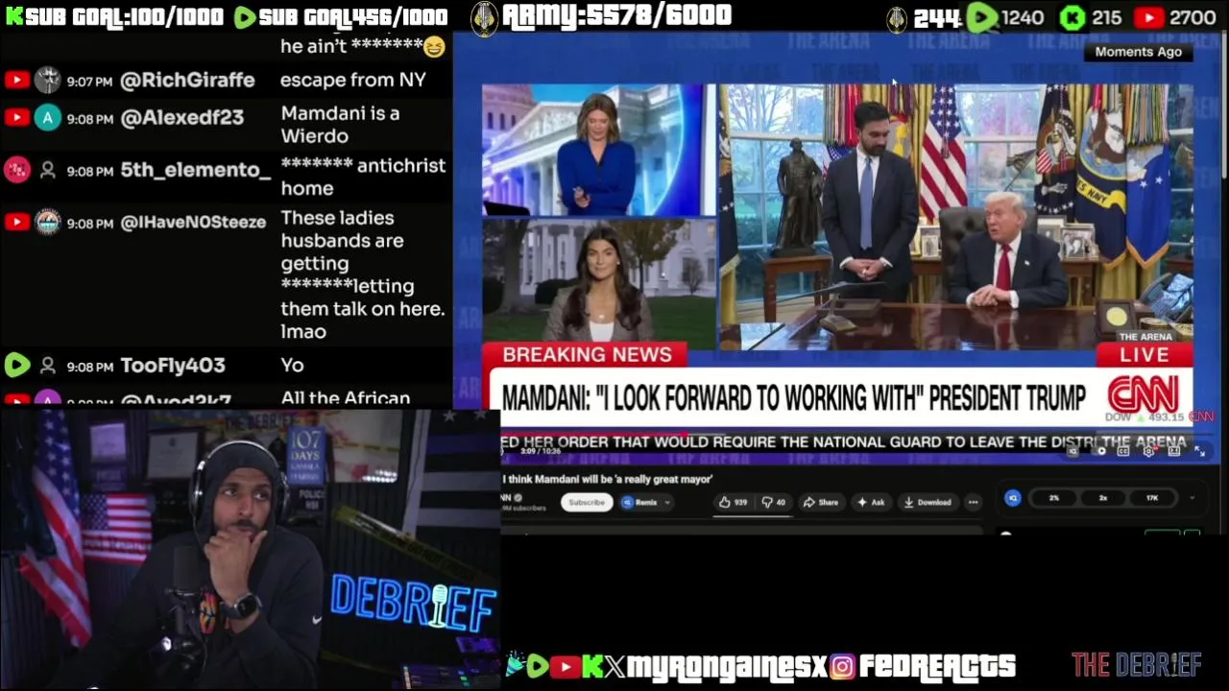Viewport: 1229px width, 691px height.
Task: Toggle the autoplay switch in the video player
Action: coord(1099,451)
